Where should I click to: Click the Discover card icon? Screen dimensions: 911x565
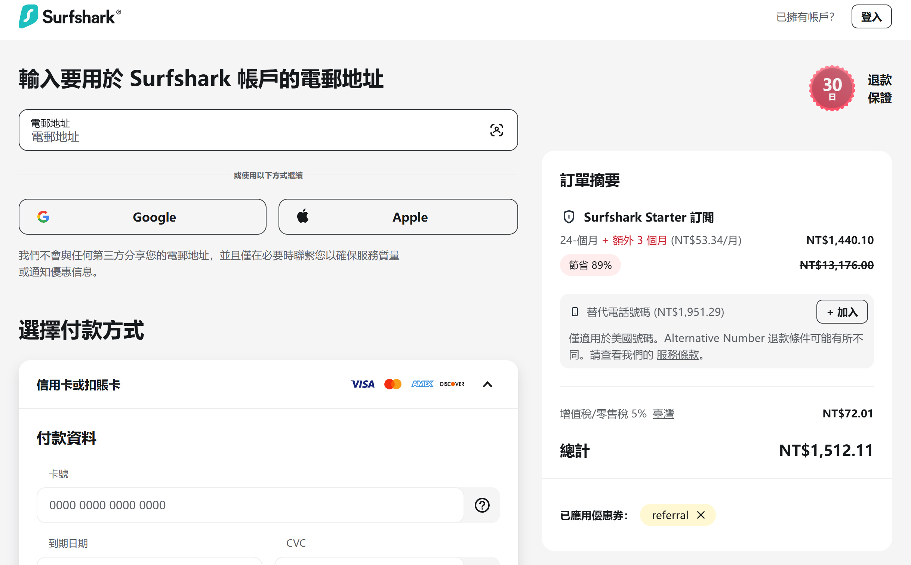pos(452,384)
